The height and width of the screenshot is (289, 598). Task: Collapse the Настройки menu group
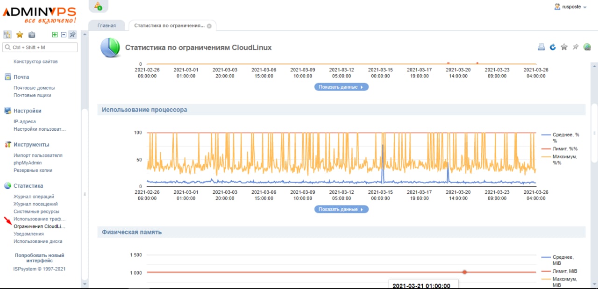[x=27, y=111]
